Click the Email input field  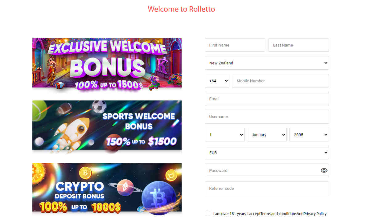click(x=267, y=99)
